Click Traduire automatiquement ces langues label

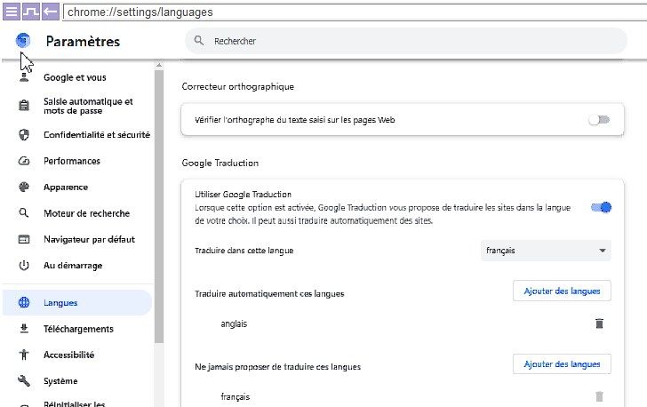click(x=269, y=294)
